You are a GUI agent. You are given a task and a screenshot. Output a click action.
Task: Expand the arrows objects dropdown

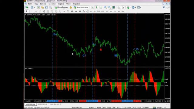[86, 12]
